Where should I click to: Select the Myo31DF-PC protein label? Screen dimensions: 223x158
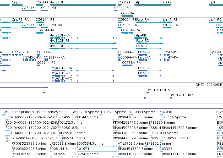[62, 78]
